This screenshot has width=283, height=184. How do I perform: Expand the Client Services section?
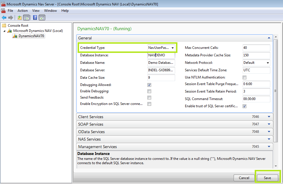pyautogui.click(x=269, y=117)
